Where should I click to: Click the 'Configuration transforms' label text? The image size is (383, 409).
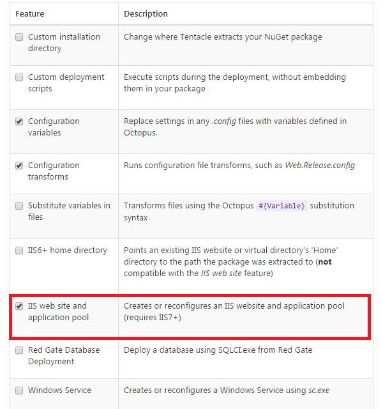click(54, 171)
